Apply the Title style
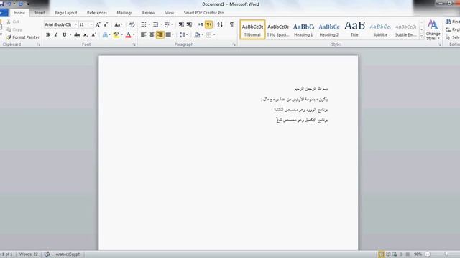The width and height of the screenshot is (460, 258). pyautogui.click(x=354, y=29)
